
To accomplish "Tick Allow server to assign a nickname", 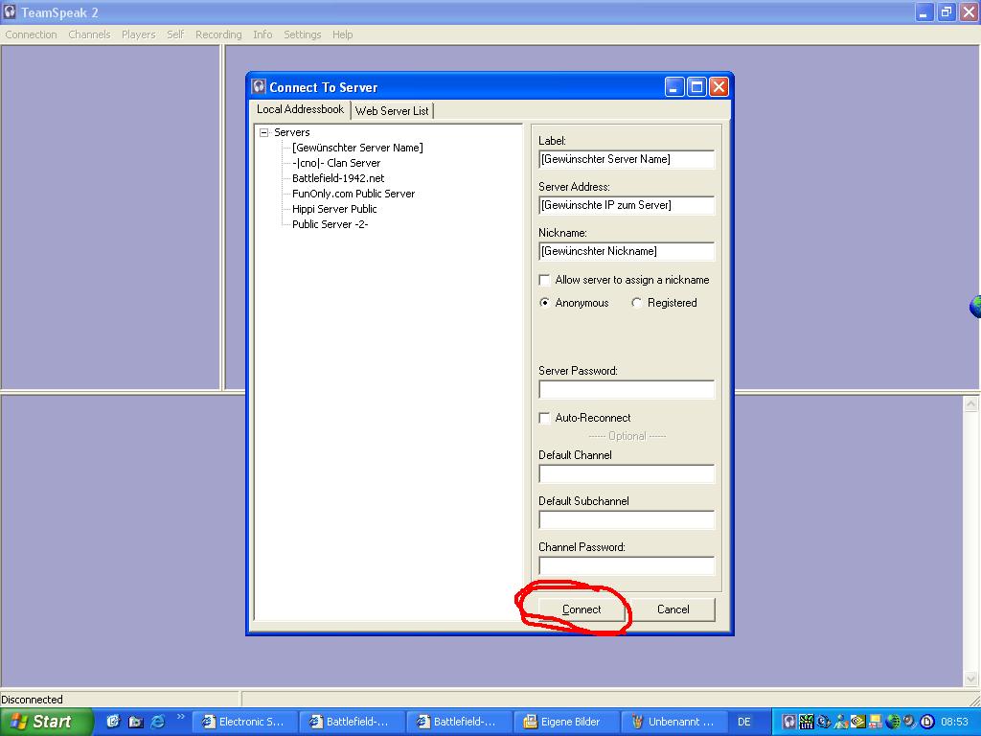I will point(544,280).
